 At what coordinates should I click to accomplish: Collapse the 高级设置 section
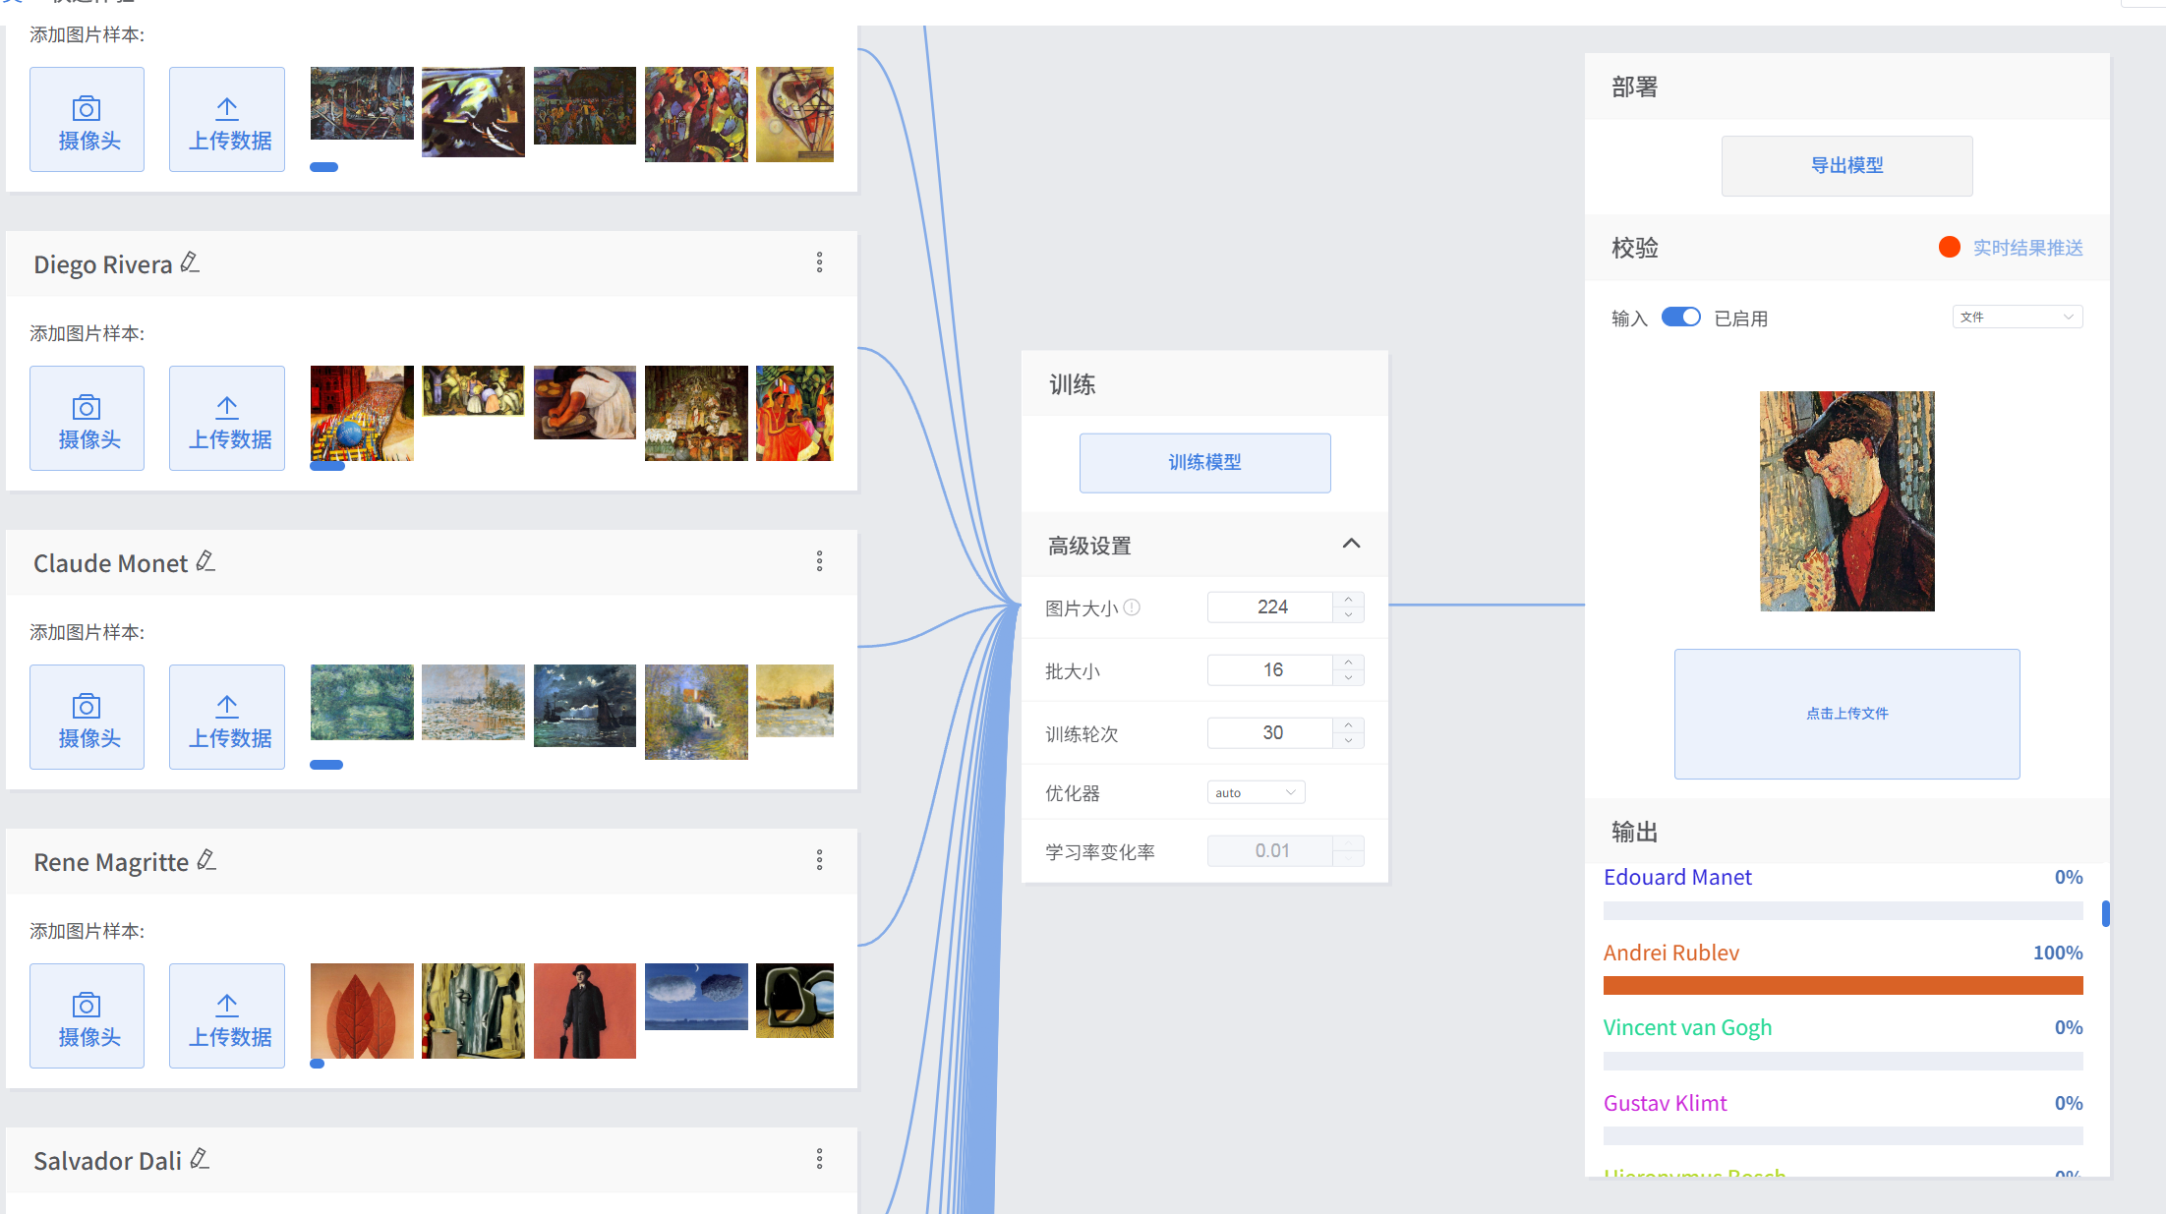coord(1351,544)
